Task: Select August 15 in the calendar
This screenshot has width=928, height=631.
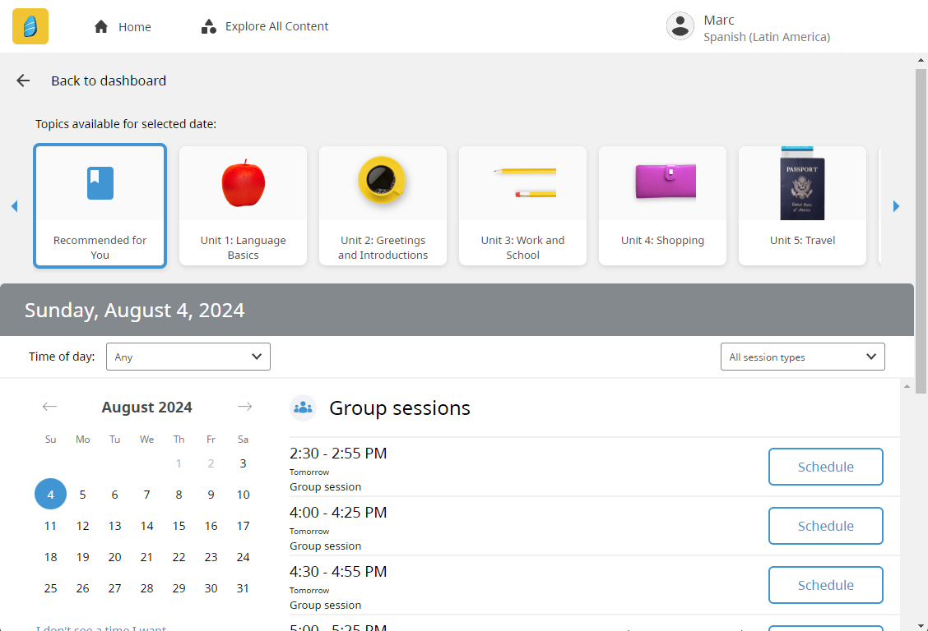Action: click(179, 526)
